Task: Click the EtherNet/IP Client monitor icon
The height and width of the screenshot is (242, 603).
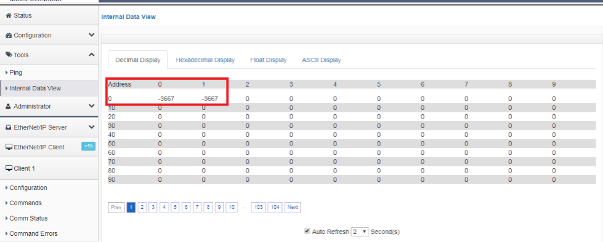Action: pyautogui.click(x=9, y=147)
